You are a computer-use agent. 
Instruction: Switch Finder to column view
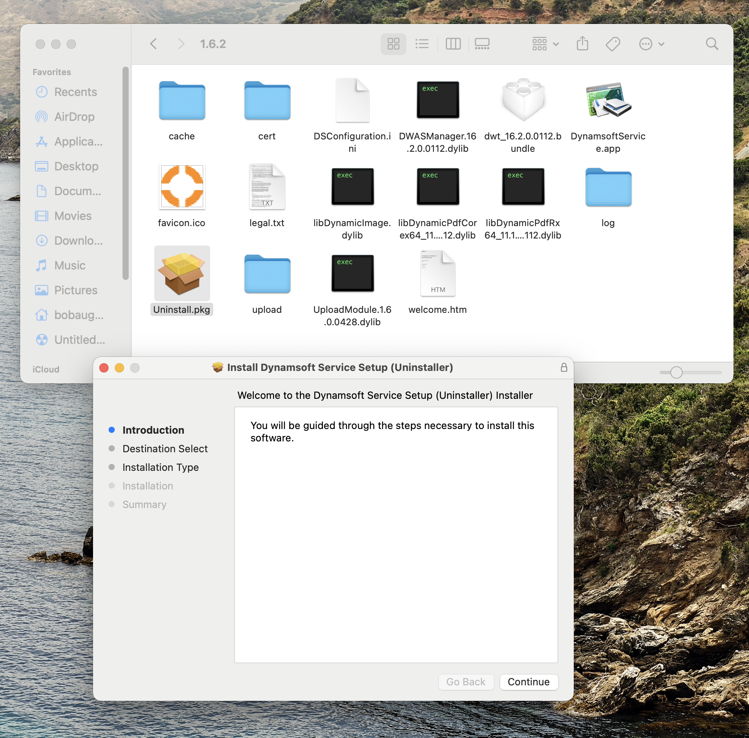tap(453, 44)
